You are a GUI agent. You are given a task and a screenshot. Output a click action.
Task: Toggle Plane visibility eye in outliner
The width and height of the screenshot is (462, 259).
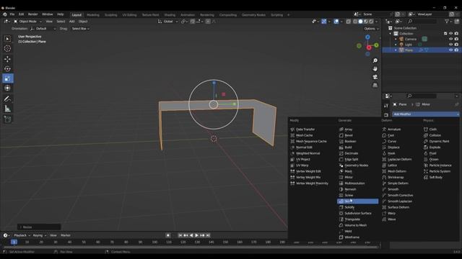tap(450, 50)
